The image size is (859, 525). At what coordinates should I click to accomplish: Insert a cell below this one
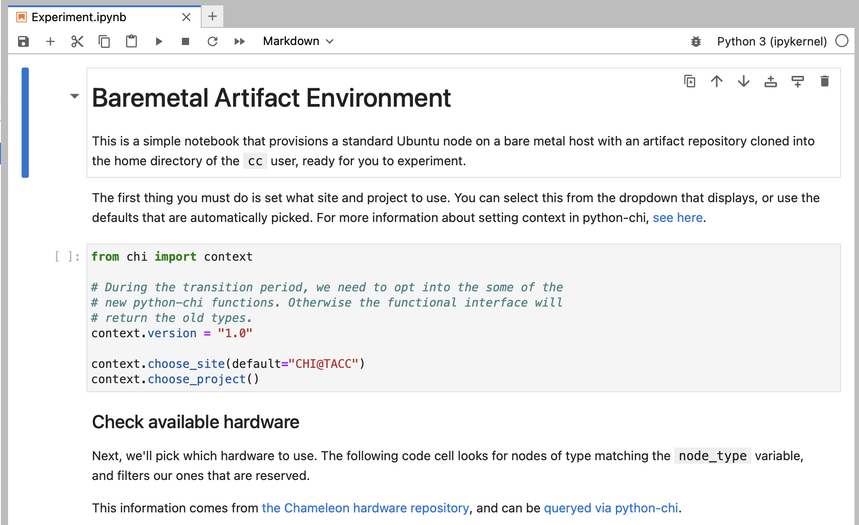click(x=798, y=81)
